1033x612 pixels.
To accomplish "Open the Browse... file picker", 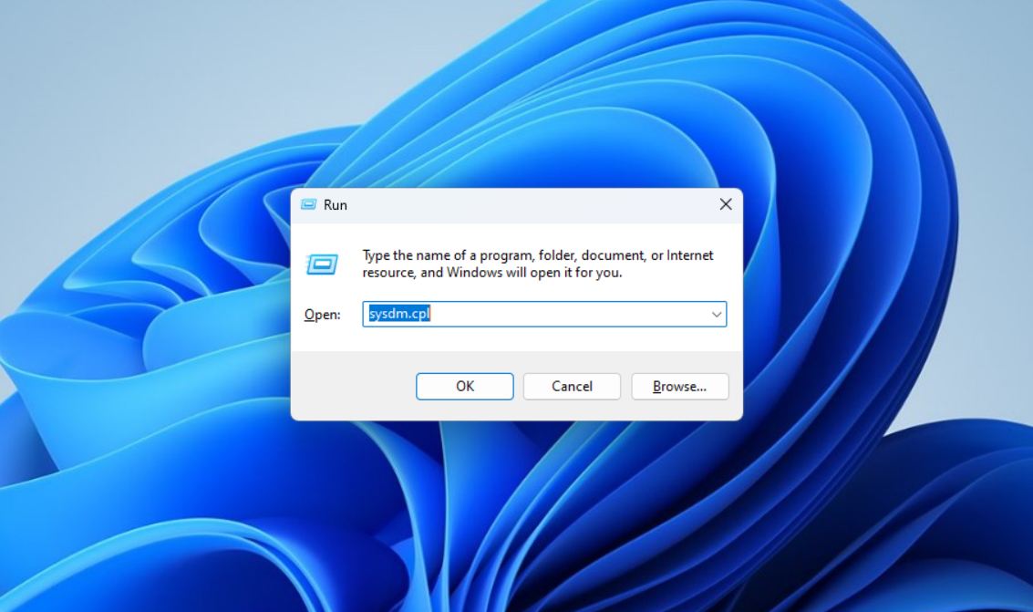I will click(x=680, y=386).
